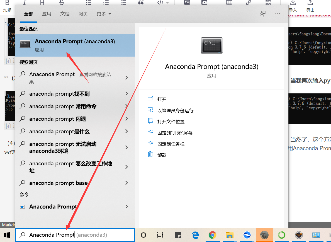The height and width of the screenshot is (242, 331).
Task: Open Anaconda Navigator green ring taskbar icon
Action: (x=282, y=235)
